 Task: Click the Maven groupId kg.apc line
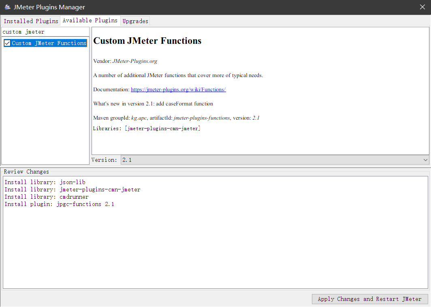177,118
